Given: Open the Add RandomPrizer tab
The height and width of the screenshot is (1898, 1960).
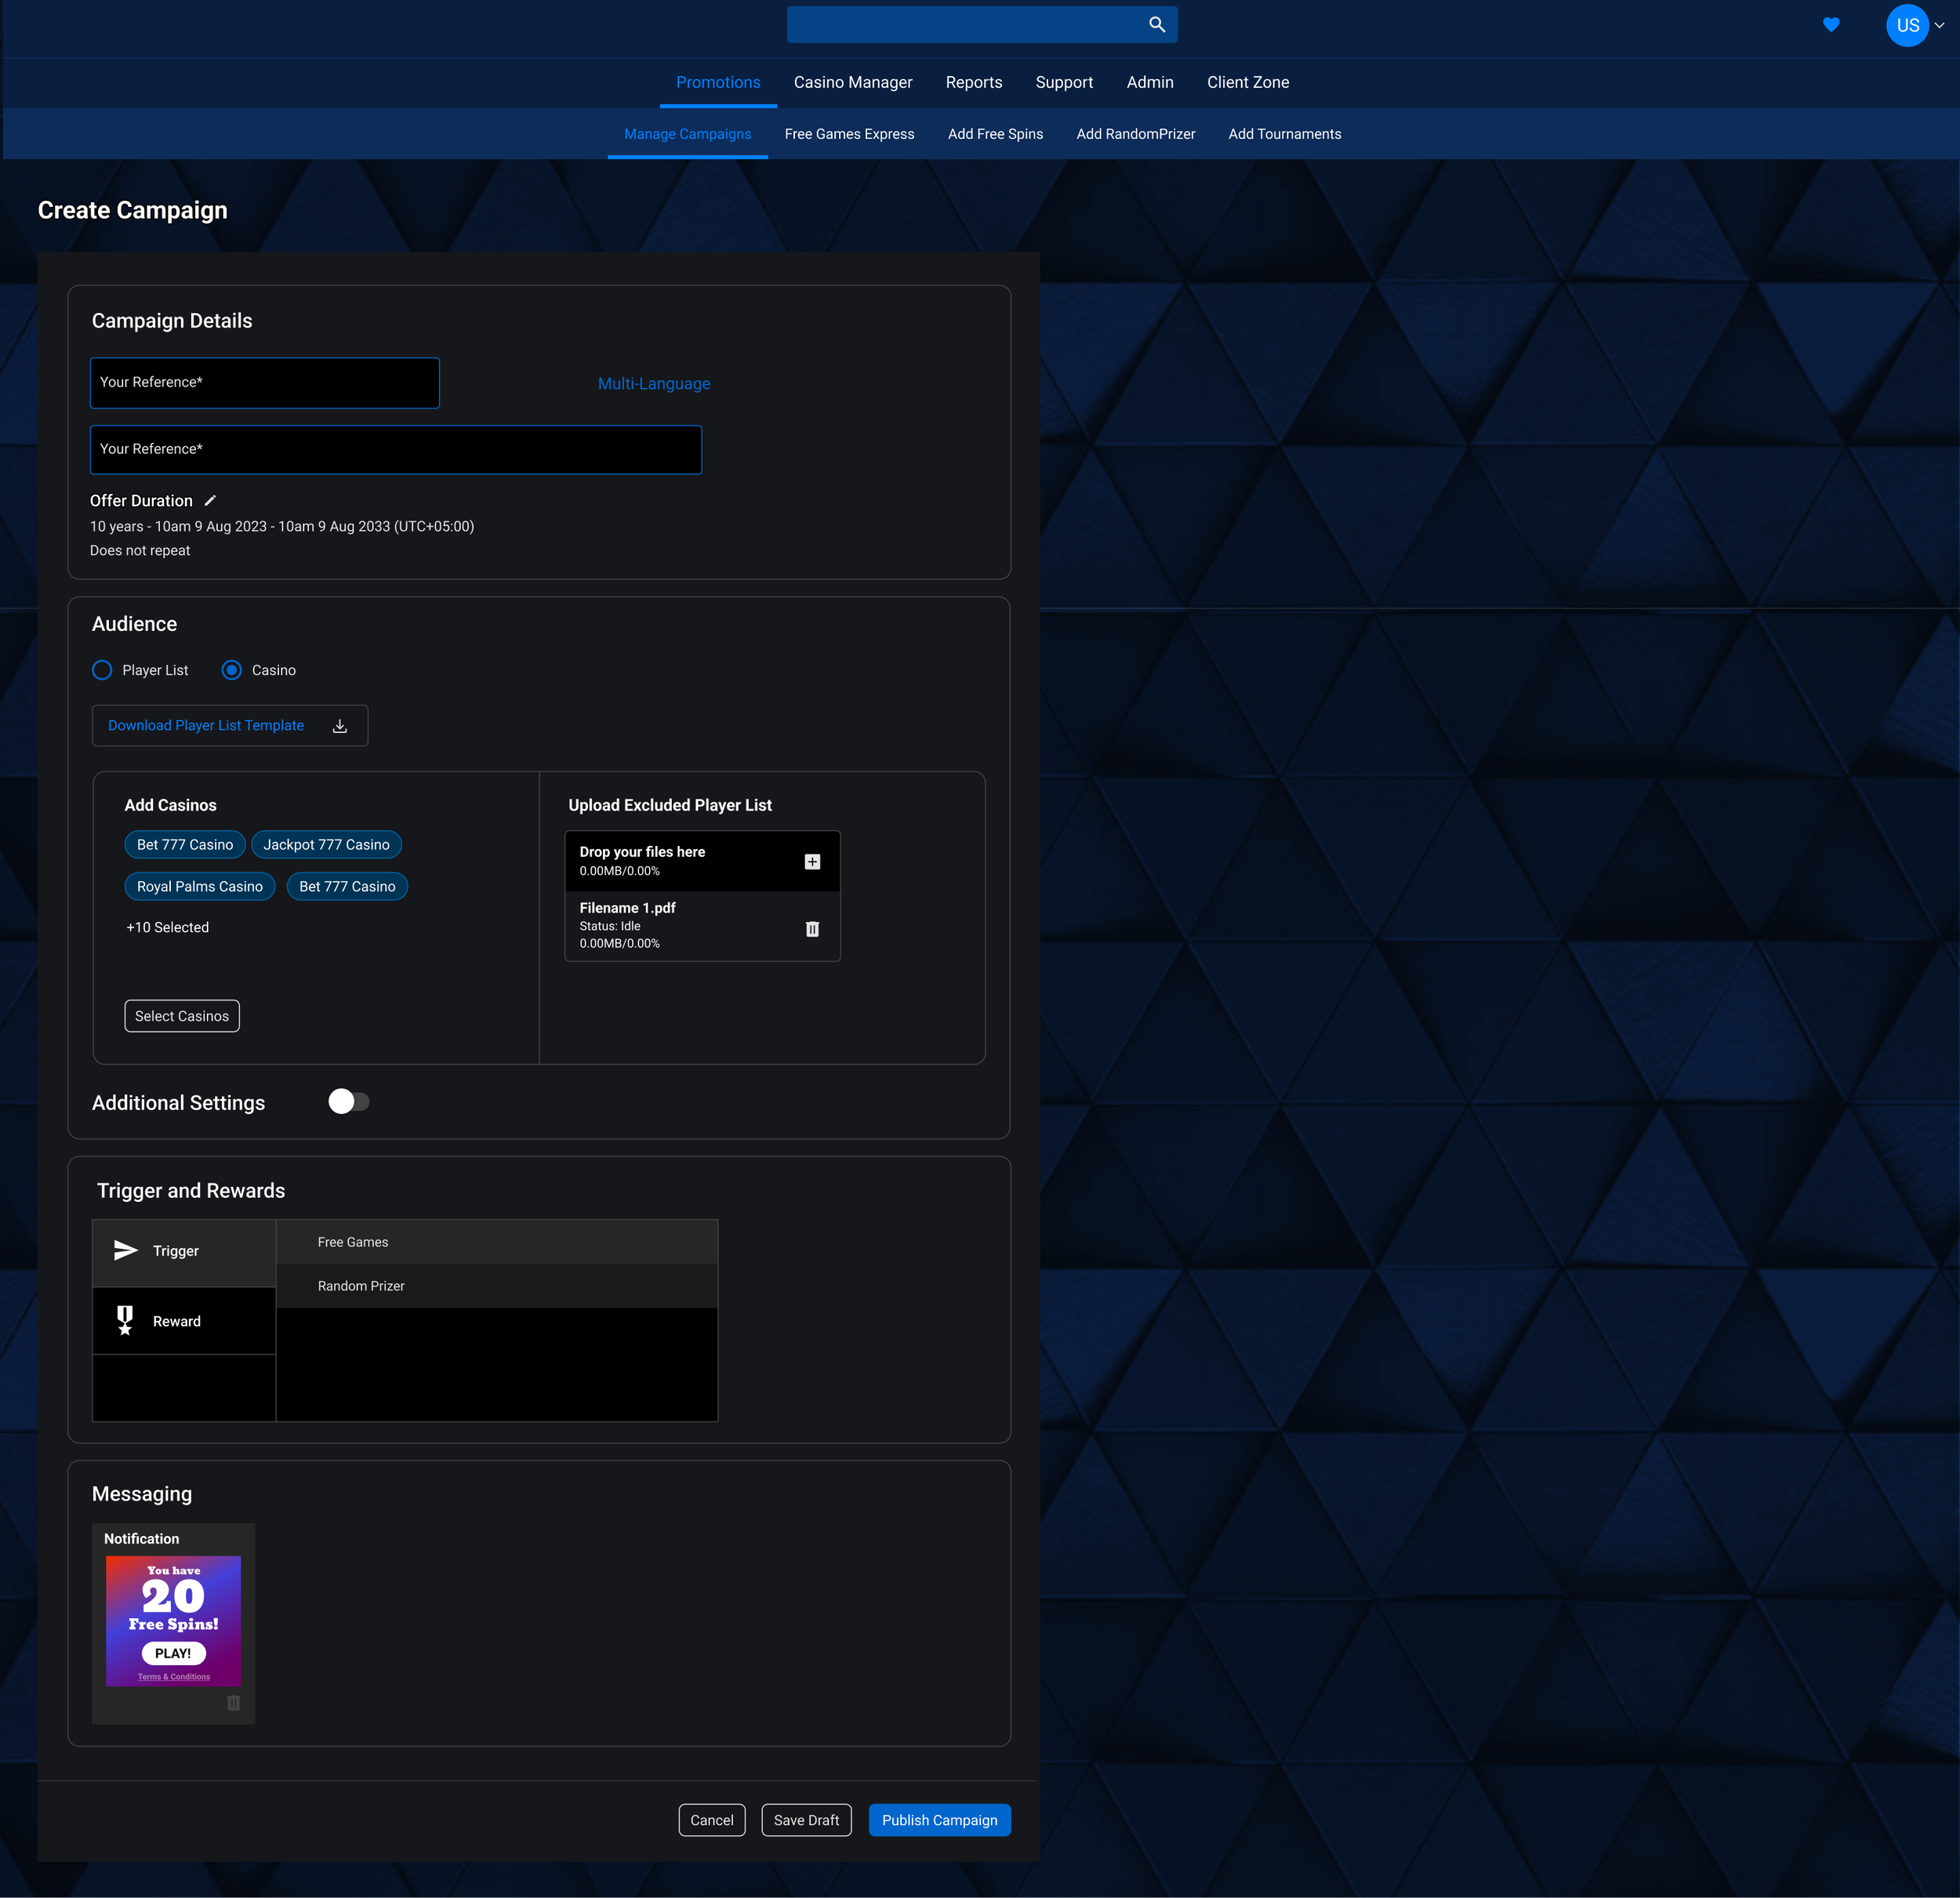Looking at the screenshot, I should (x=1135, y=134).
